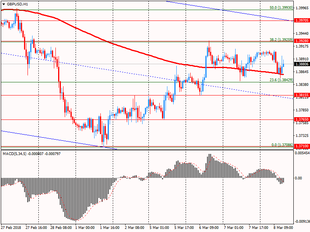Select the 1.39280 red price label
Image resolution: width=310 pixels, height=232 pixels.
(x=302, y=41)
